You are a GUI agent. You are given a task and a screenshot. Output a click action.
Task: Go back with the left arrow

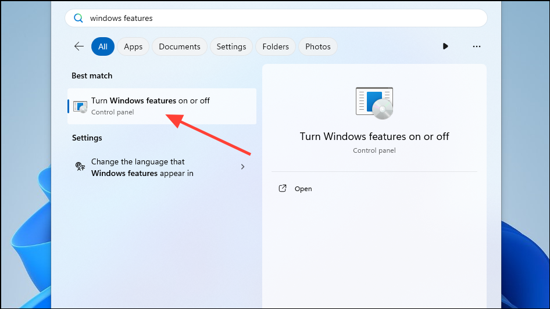(79, 46)
